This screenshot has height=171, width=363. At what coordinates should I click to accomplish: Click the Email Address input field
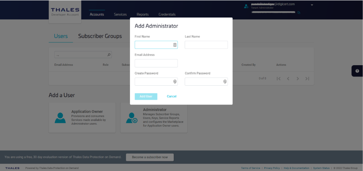(x=156, y=63)
